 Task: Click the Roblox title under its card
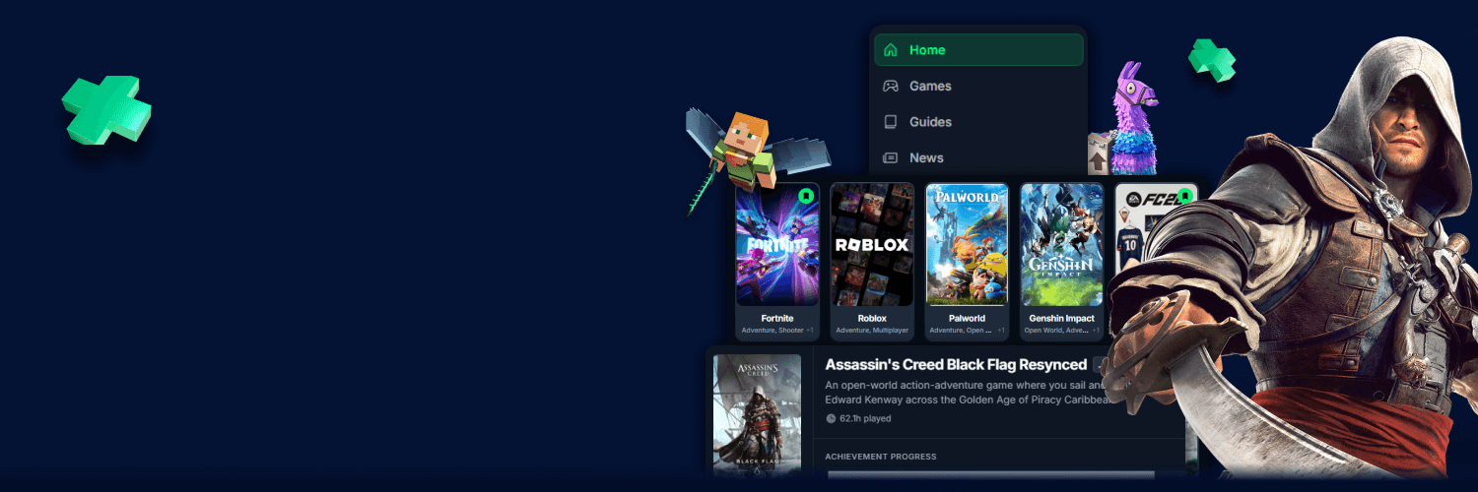pyautogui.click(x=872, y=319)
